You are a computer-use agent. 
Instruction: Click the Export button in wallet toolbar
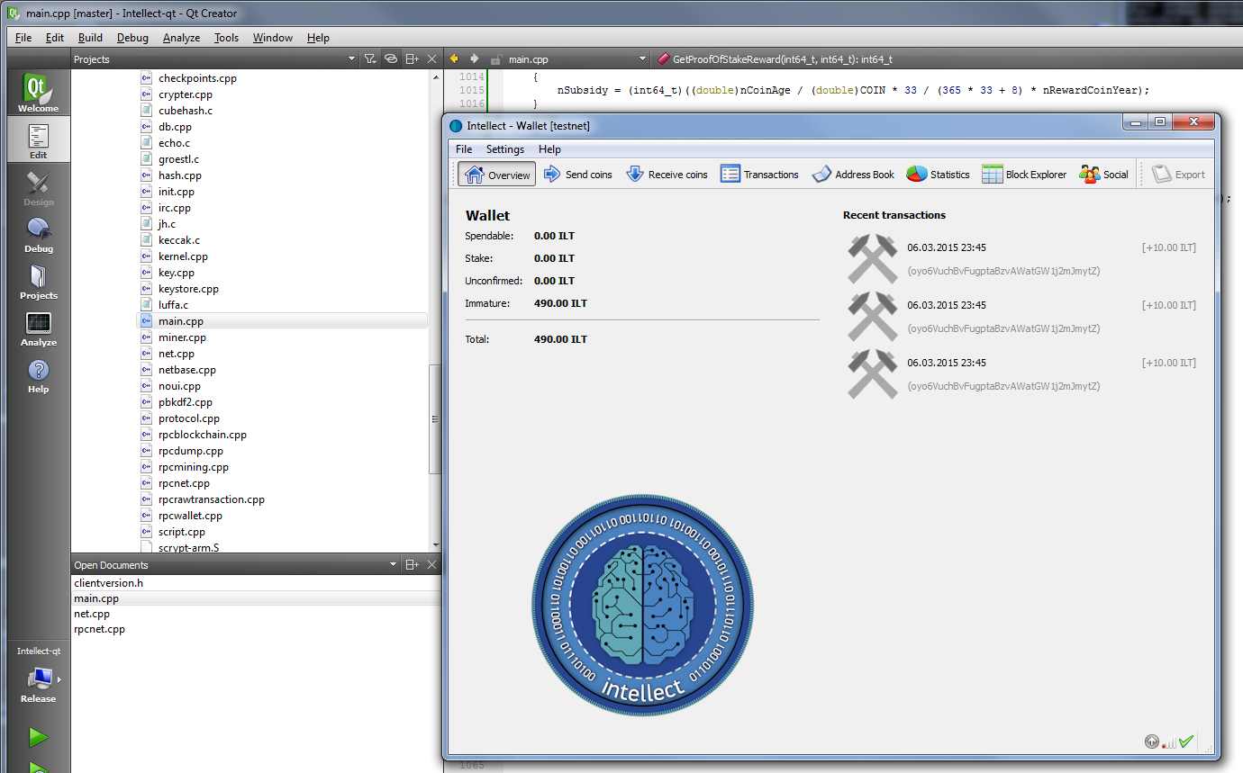[x=1178, y=175]
